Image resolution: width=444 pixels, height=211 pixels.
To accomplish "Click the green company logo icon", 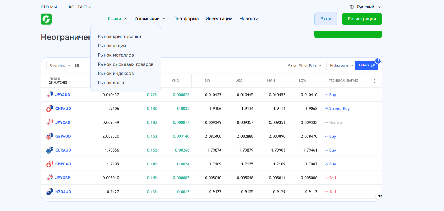I will click(46, 19).
